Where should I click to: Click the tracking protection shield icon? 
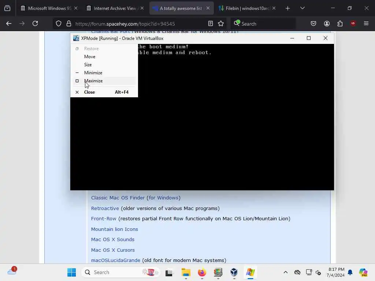[59, 23]
